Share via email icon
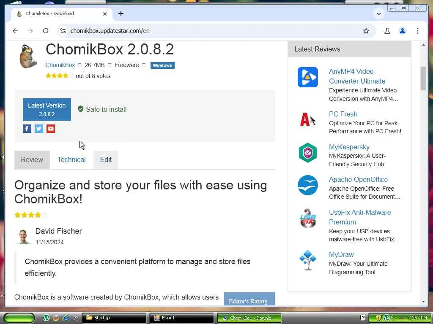 [51, 129]
